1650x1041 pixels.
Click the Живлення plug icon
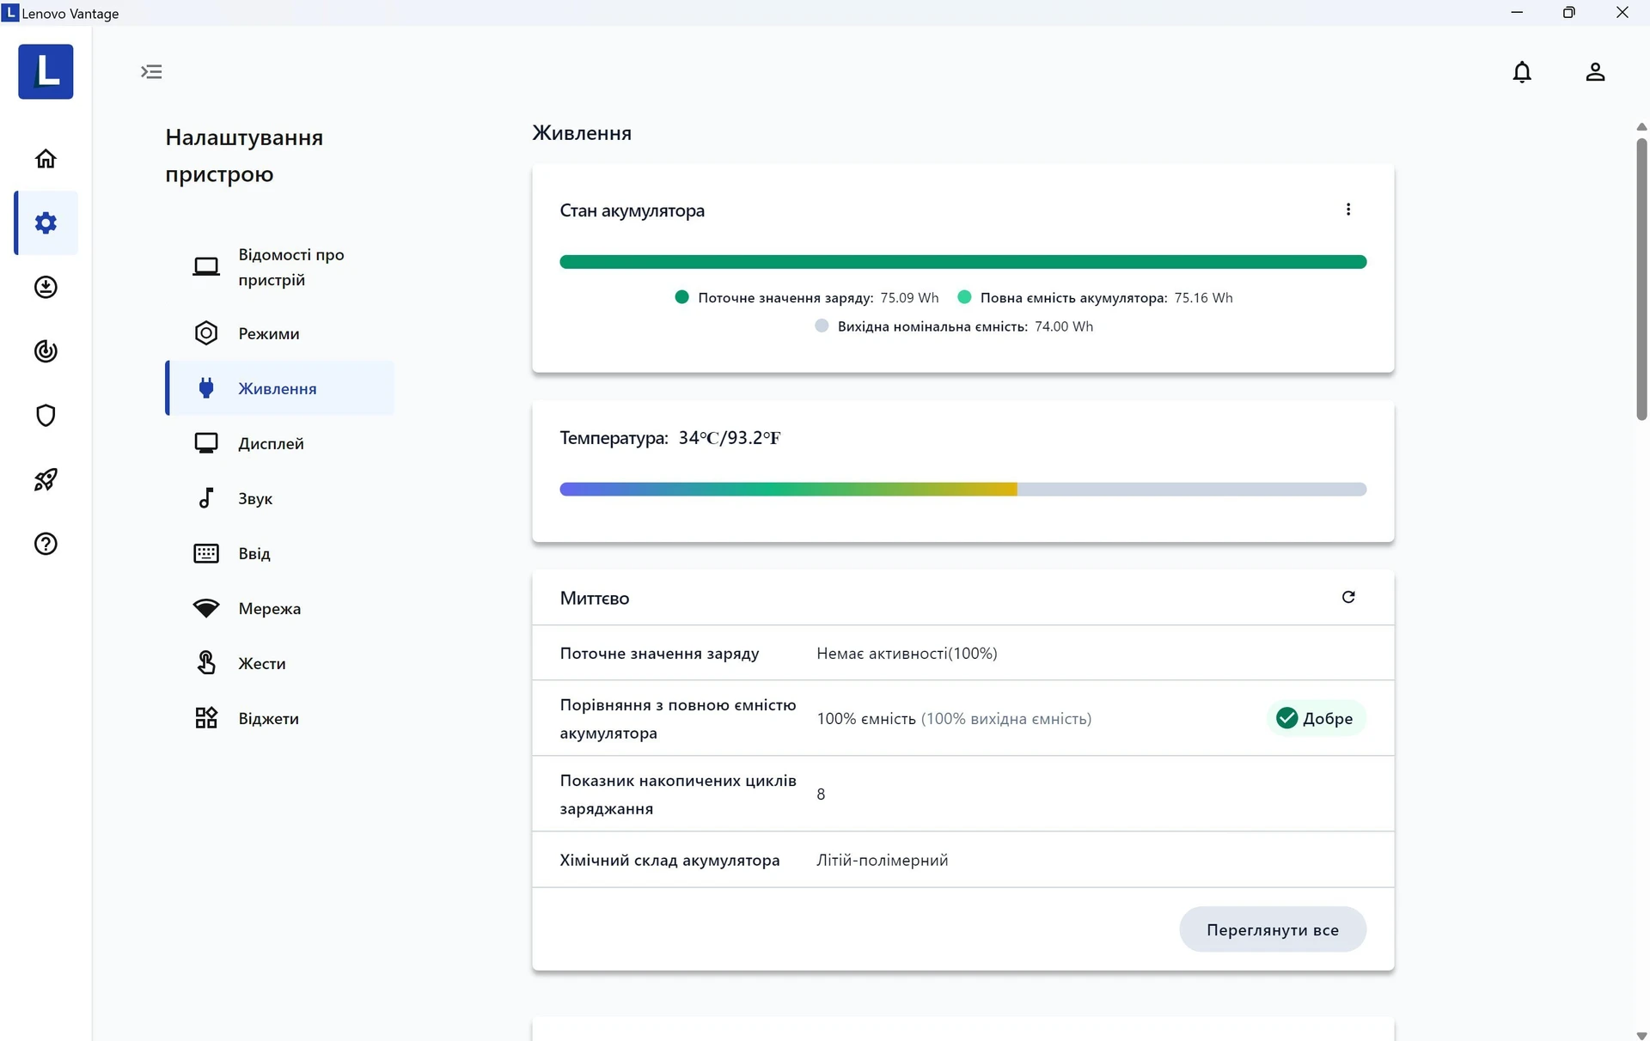point(206,388)
